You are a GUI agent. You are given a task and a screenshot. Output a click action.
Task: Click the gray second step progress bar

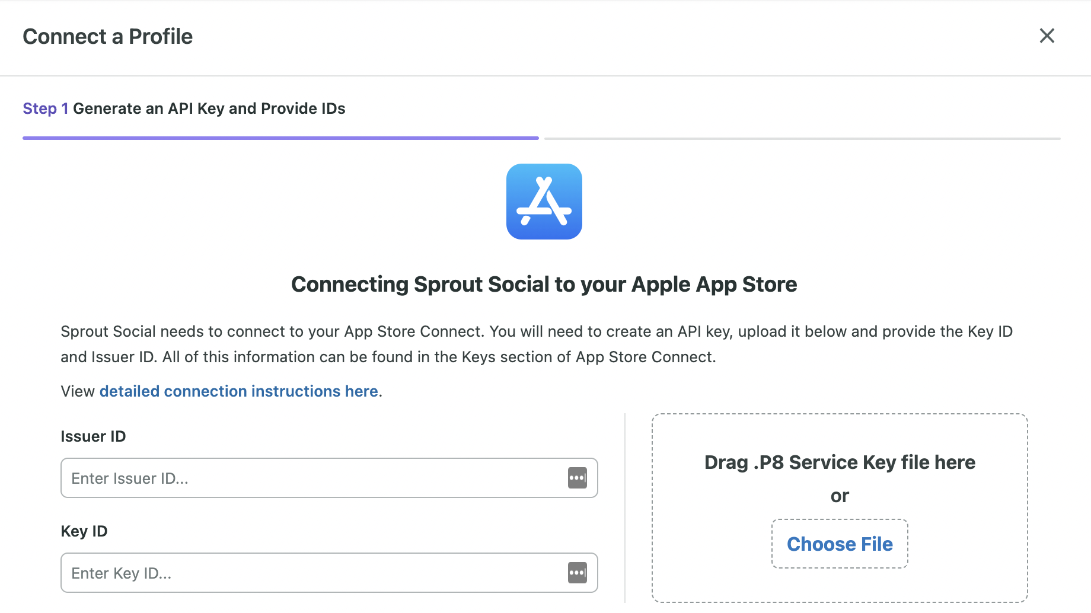(802, 138)
